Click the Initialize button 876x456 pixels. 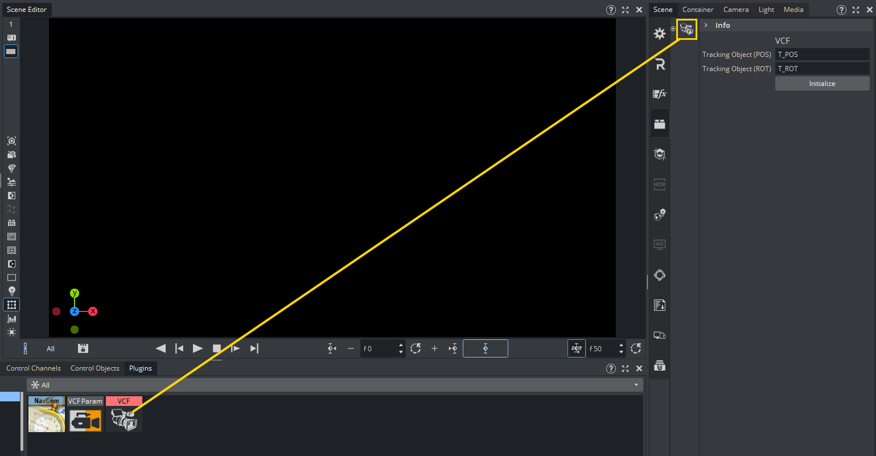[822, 84]
